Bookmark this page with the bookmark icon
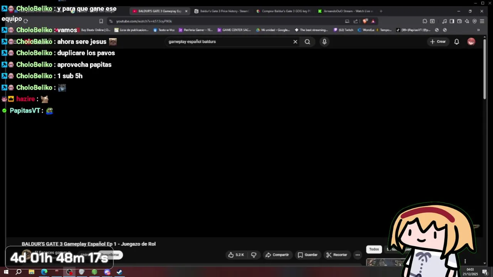This screenshot has width=493, height=277. (x=101, y=21)
